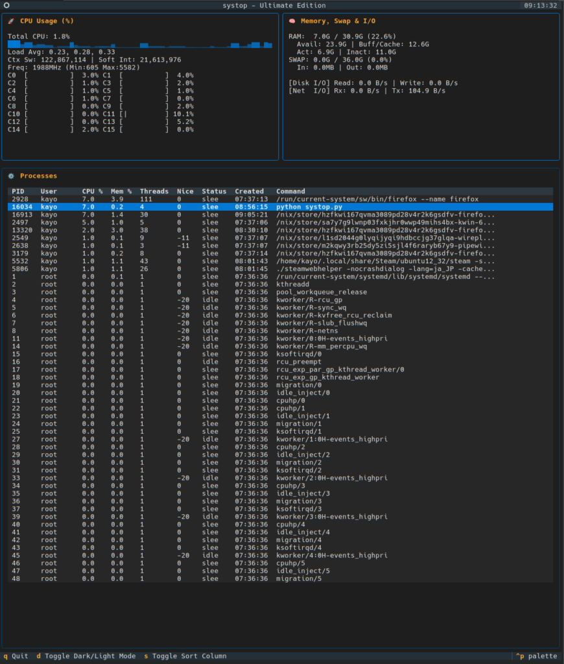Toggle Sort Column in the footer
This screenshot has height=664, width=564.
pos(185,656)
